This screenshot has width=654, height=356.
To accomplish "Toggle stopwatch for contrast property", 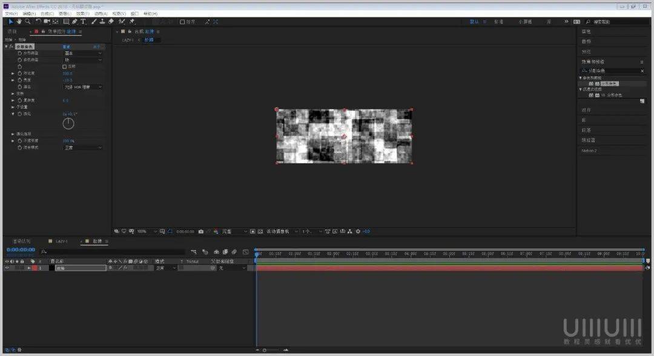I will (19, 73).
